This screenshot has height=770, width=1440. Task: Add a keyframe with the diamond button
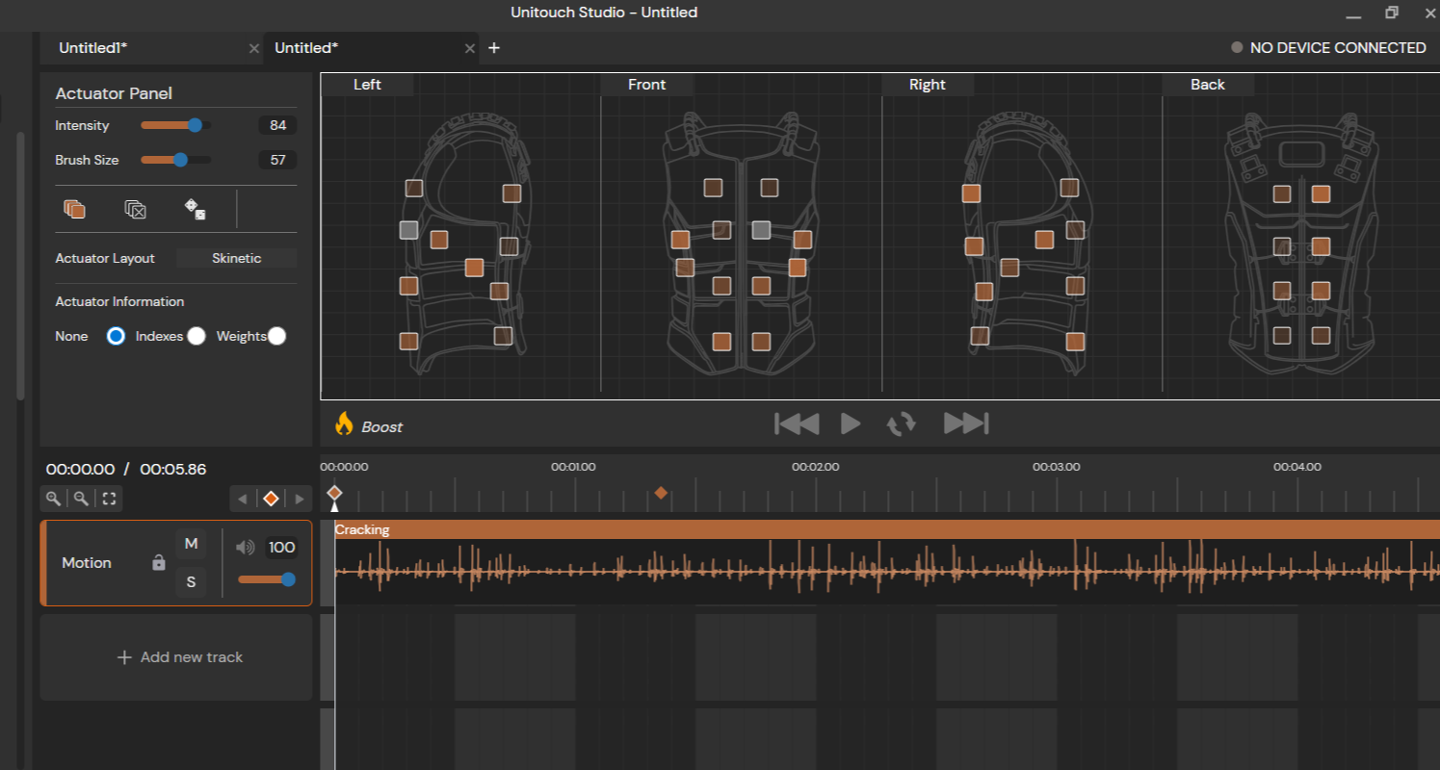pyautogui.click(x=272, y=499)
